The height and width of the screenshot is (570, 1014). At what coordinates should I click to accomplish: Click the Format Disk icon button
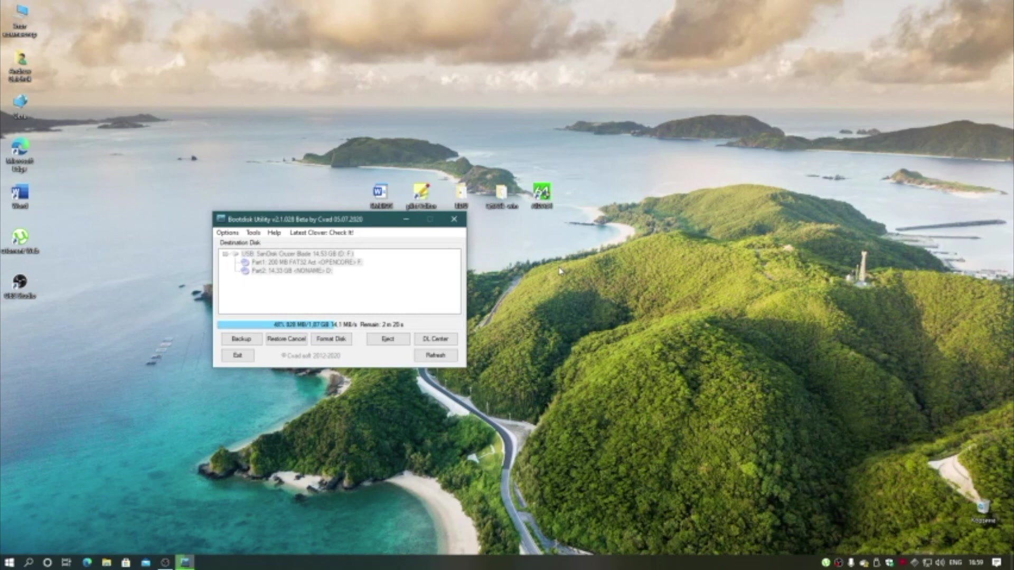click(331, 338)
